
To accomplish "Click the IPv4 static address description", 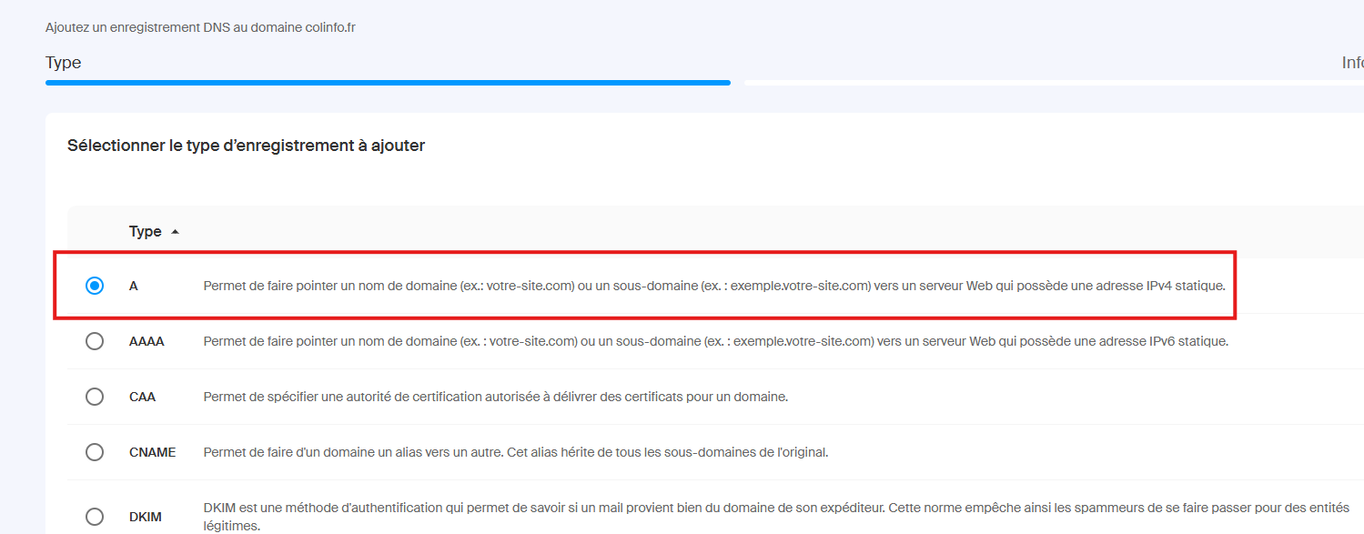I will pyautogui.click(x=714, y=286).
